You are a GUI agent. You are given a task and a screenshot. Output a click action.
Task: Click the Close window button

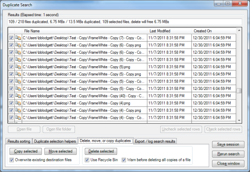coord(228,164)
